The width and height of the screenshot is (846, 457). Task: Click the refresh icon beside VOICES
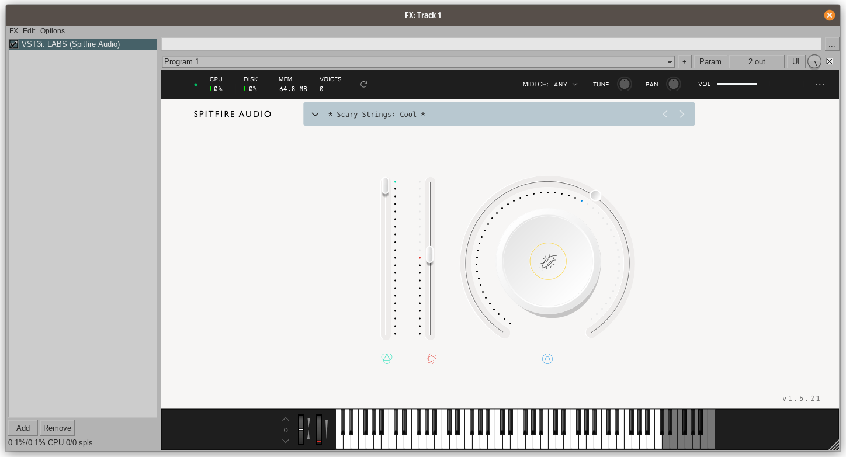pos(363,84)
